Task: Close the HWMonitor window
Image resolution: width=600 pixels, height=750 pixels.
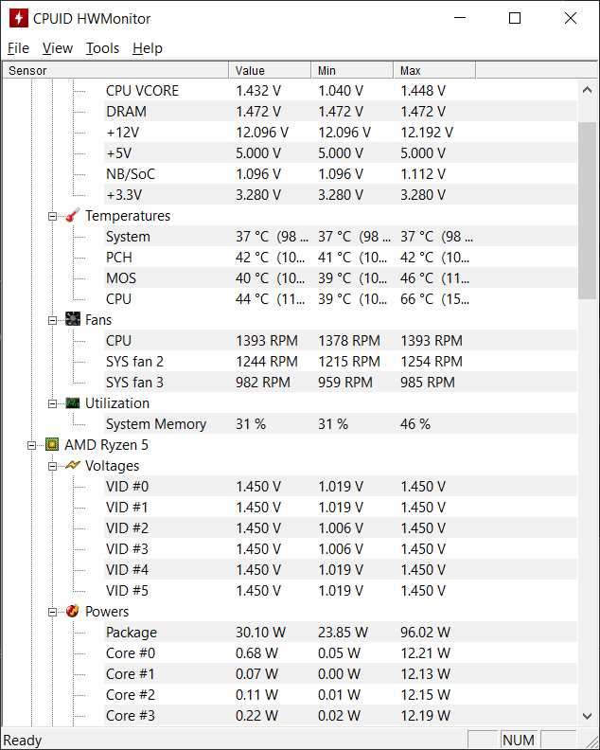Action: [571, 18]
